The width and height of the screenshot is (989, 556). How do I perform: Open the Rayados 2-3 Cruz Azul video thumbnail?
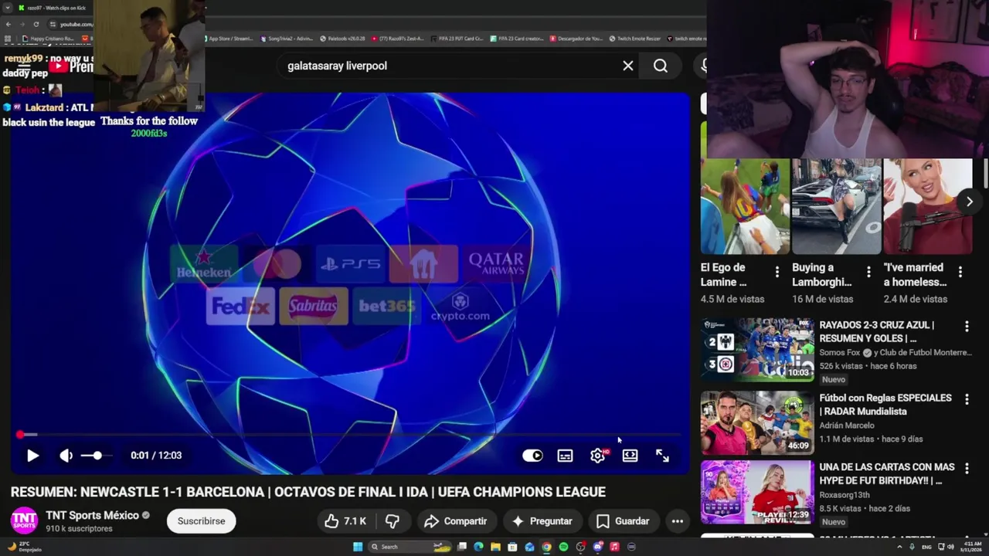point(757,349)
